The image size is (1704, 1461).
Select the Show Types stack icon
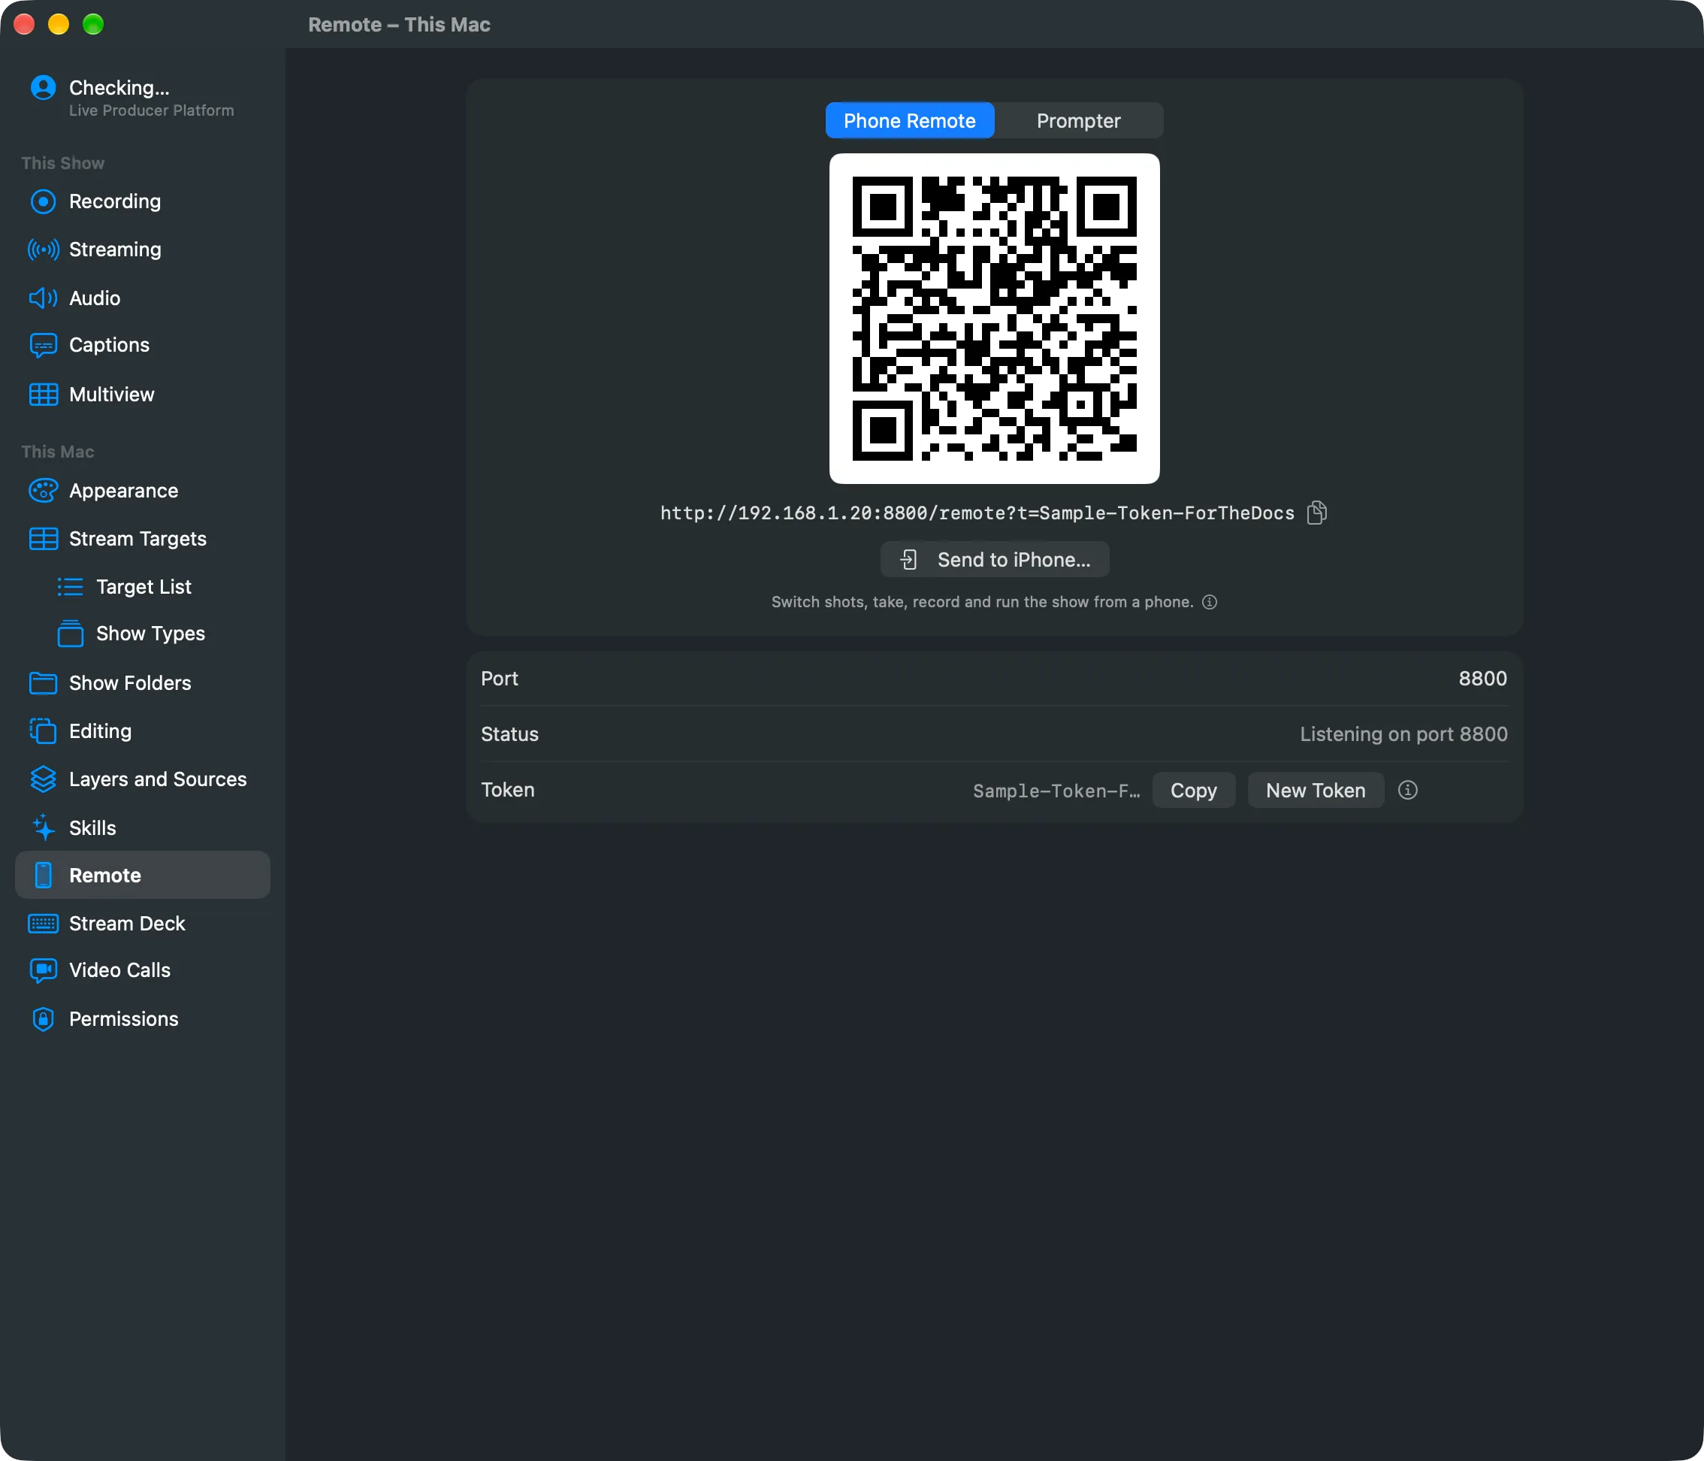[x=70, y=634]
